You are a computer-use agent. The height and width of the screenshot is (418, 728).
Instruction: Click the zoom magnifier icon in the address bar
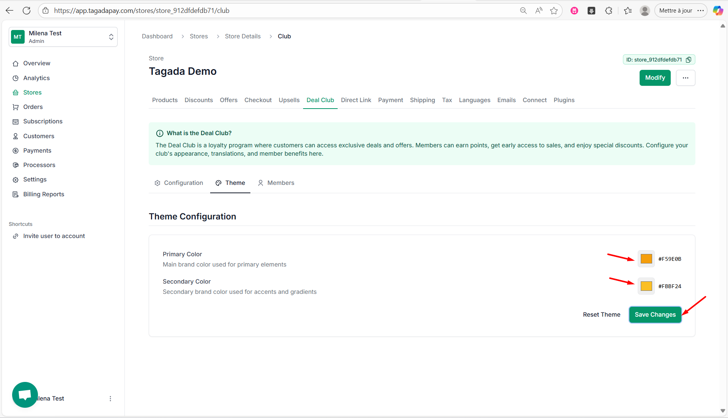point(523,11)
